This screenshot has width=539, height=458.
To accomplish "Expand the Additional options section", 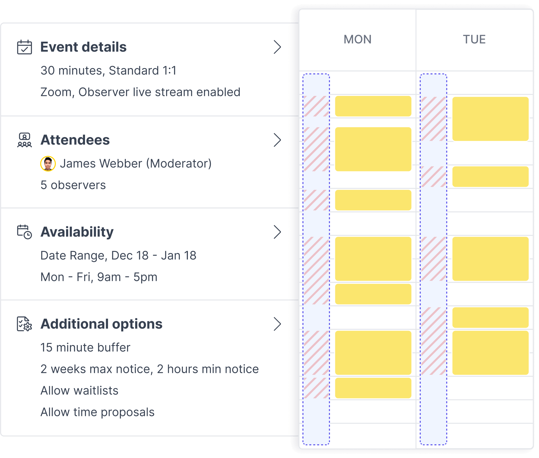I will (x=278, y=323).
